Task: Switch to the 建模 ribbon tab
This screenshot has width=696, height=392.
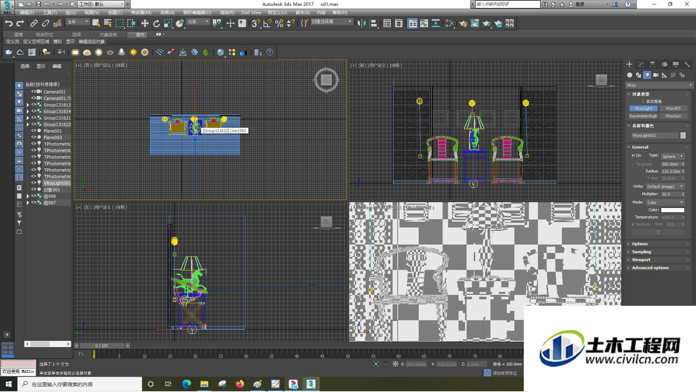Action: point(18,35)
